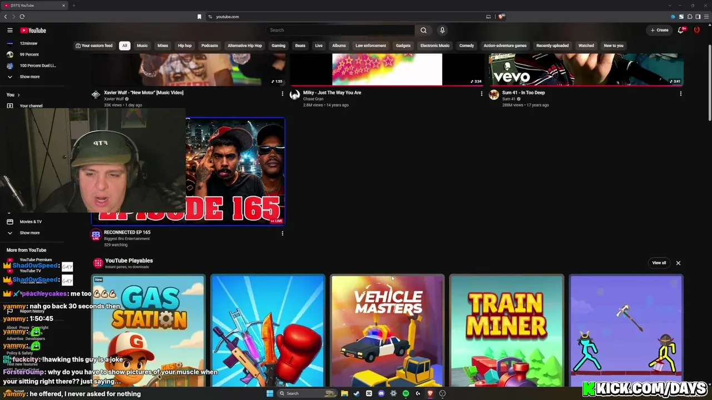Filter the feed by Hip hop

click(185, 46)
